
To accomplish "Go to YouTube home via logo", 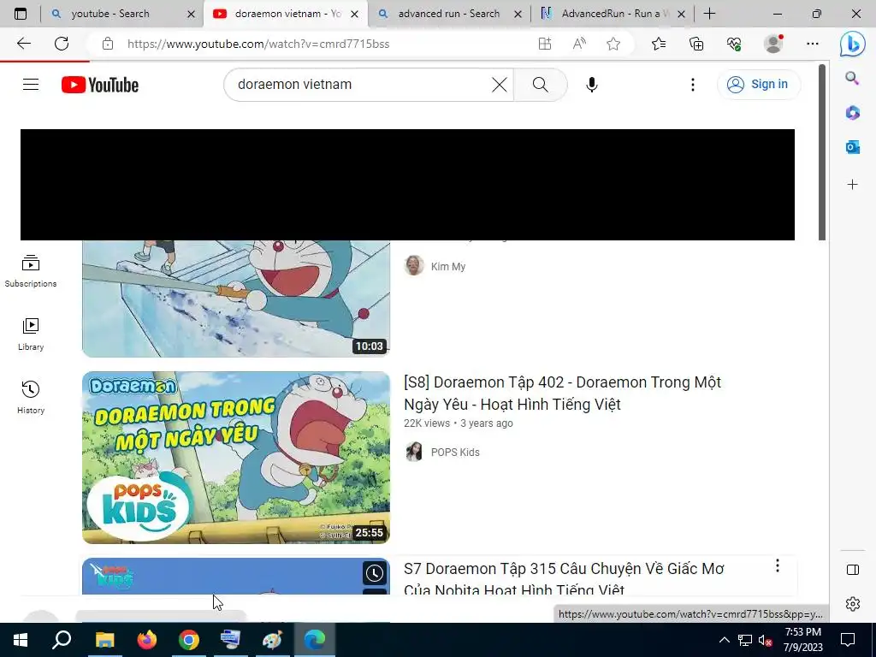I will [x=100, y=85].
